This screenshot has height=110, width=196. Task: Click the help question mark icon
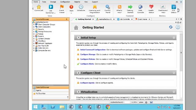coord(178,27)
